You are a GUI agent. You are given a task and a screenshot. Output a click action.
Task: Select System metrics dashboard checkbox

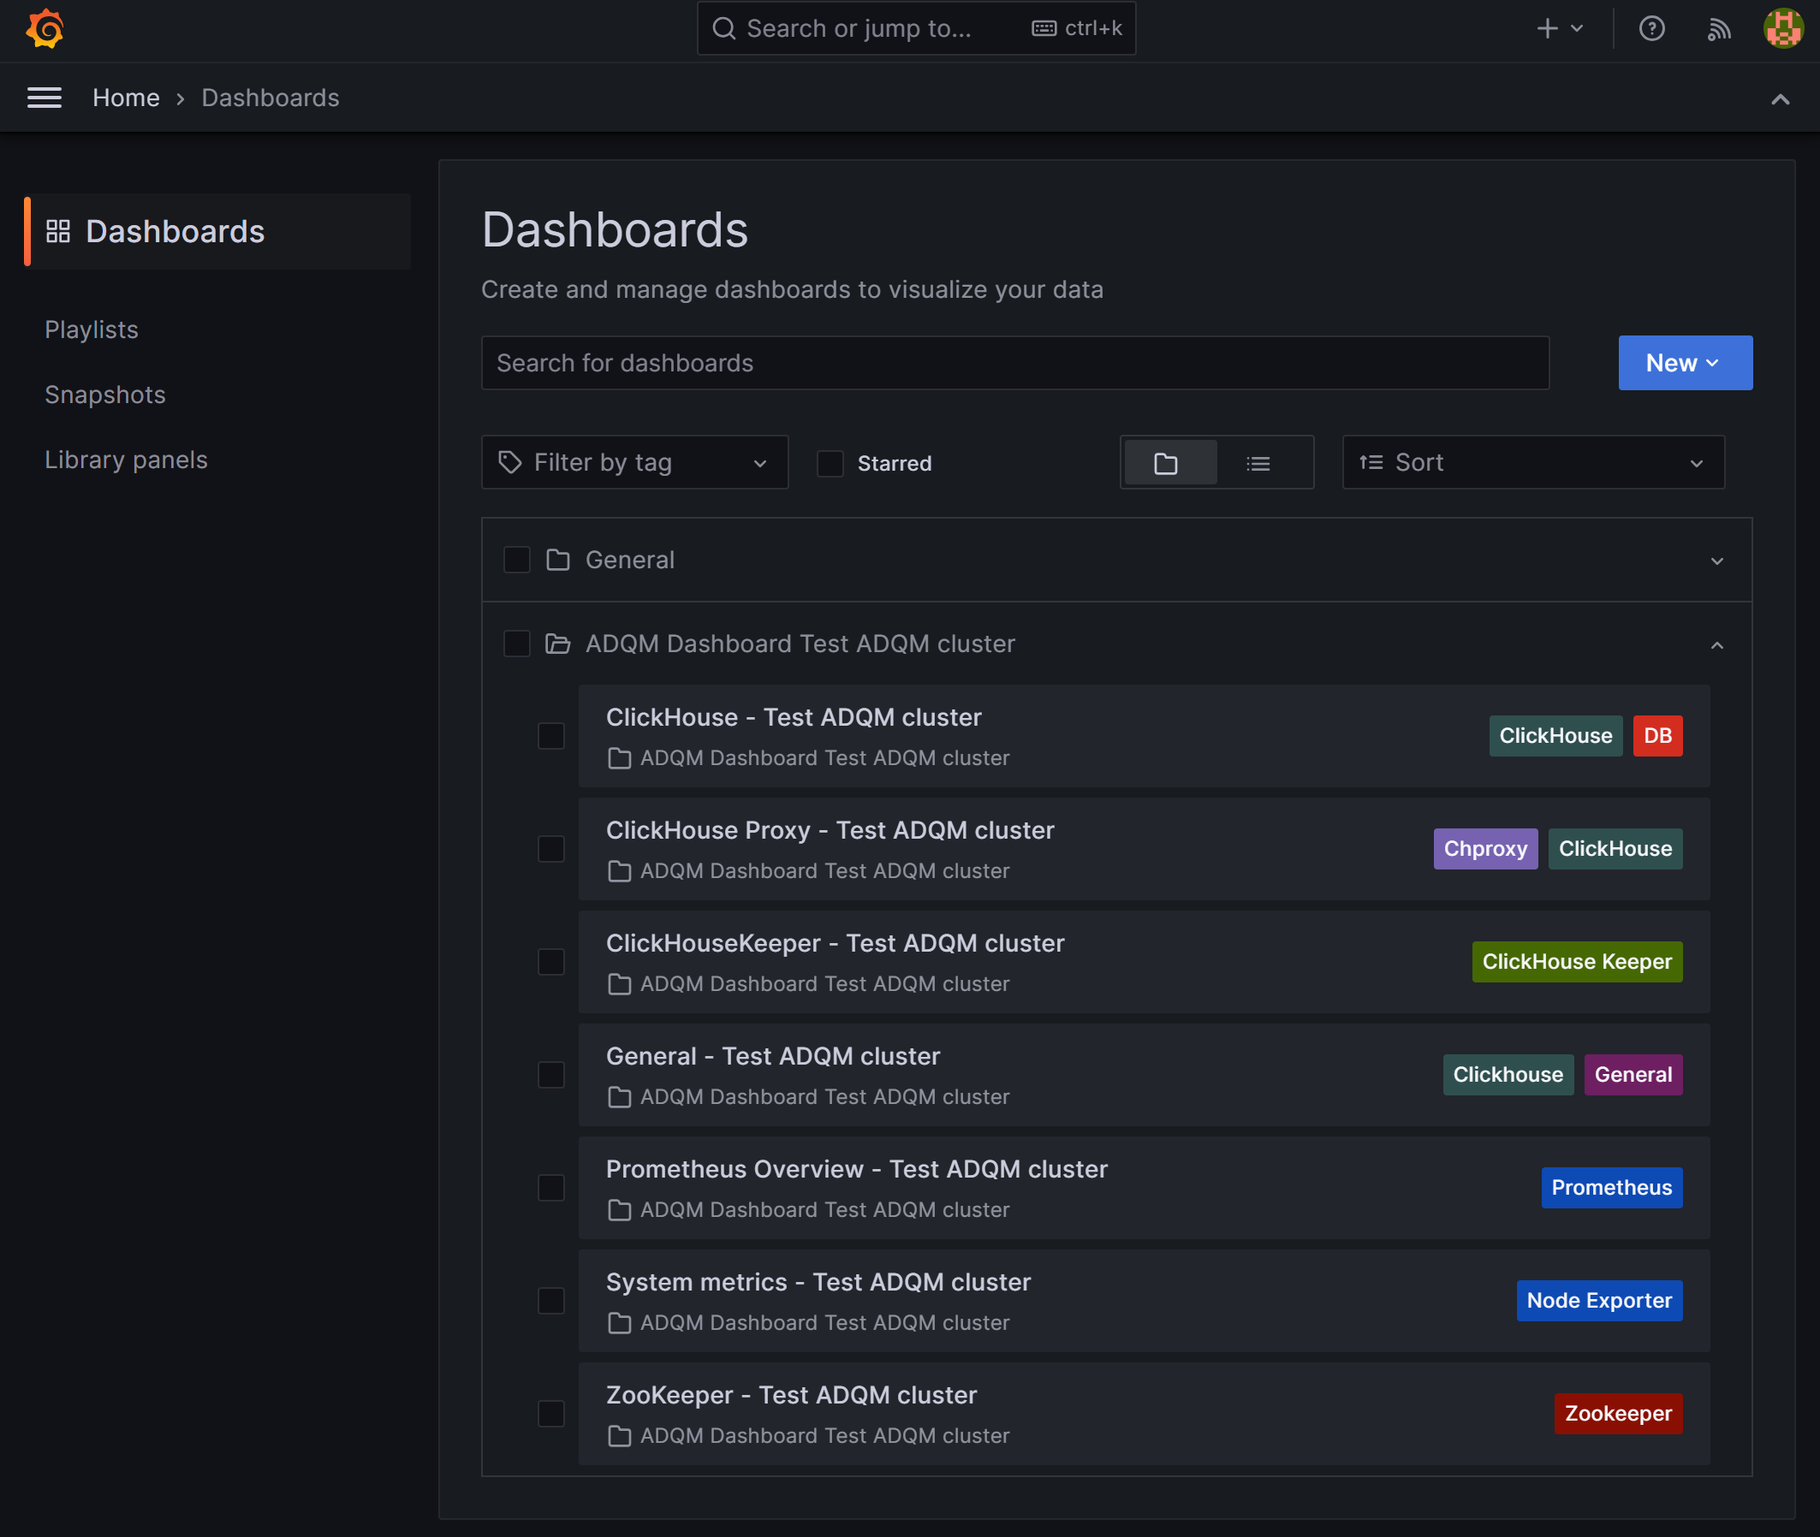click(x=551, y=1301)
